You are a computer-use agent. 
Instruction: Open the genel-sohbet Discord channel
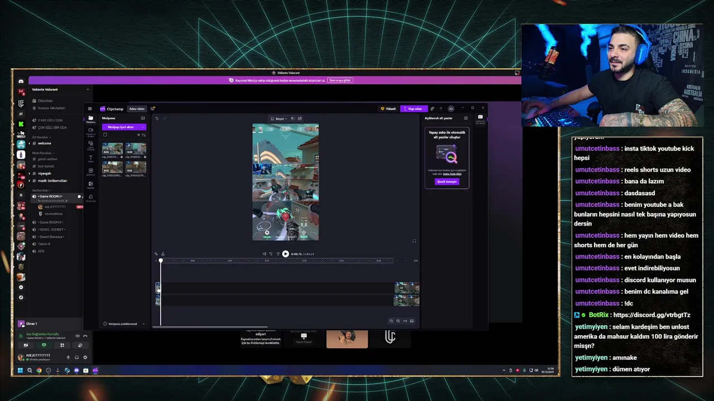[47, 159]
